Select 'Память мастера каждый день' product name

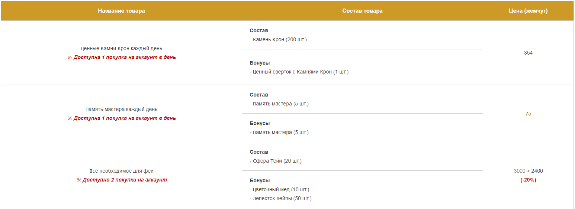[121, 109]
